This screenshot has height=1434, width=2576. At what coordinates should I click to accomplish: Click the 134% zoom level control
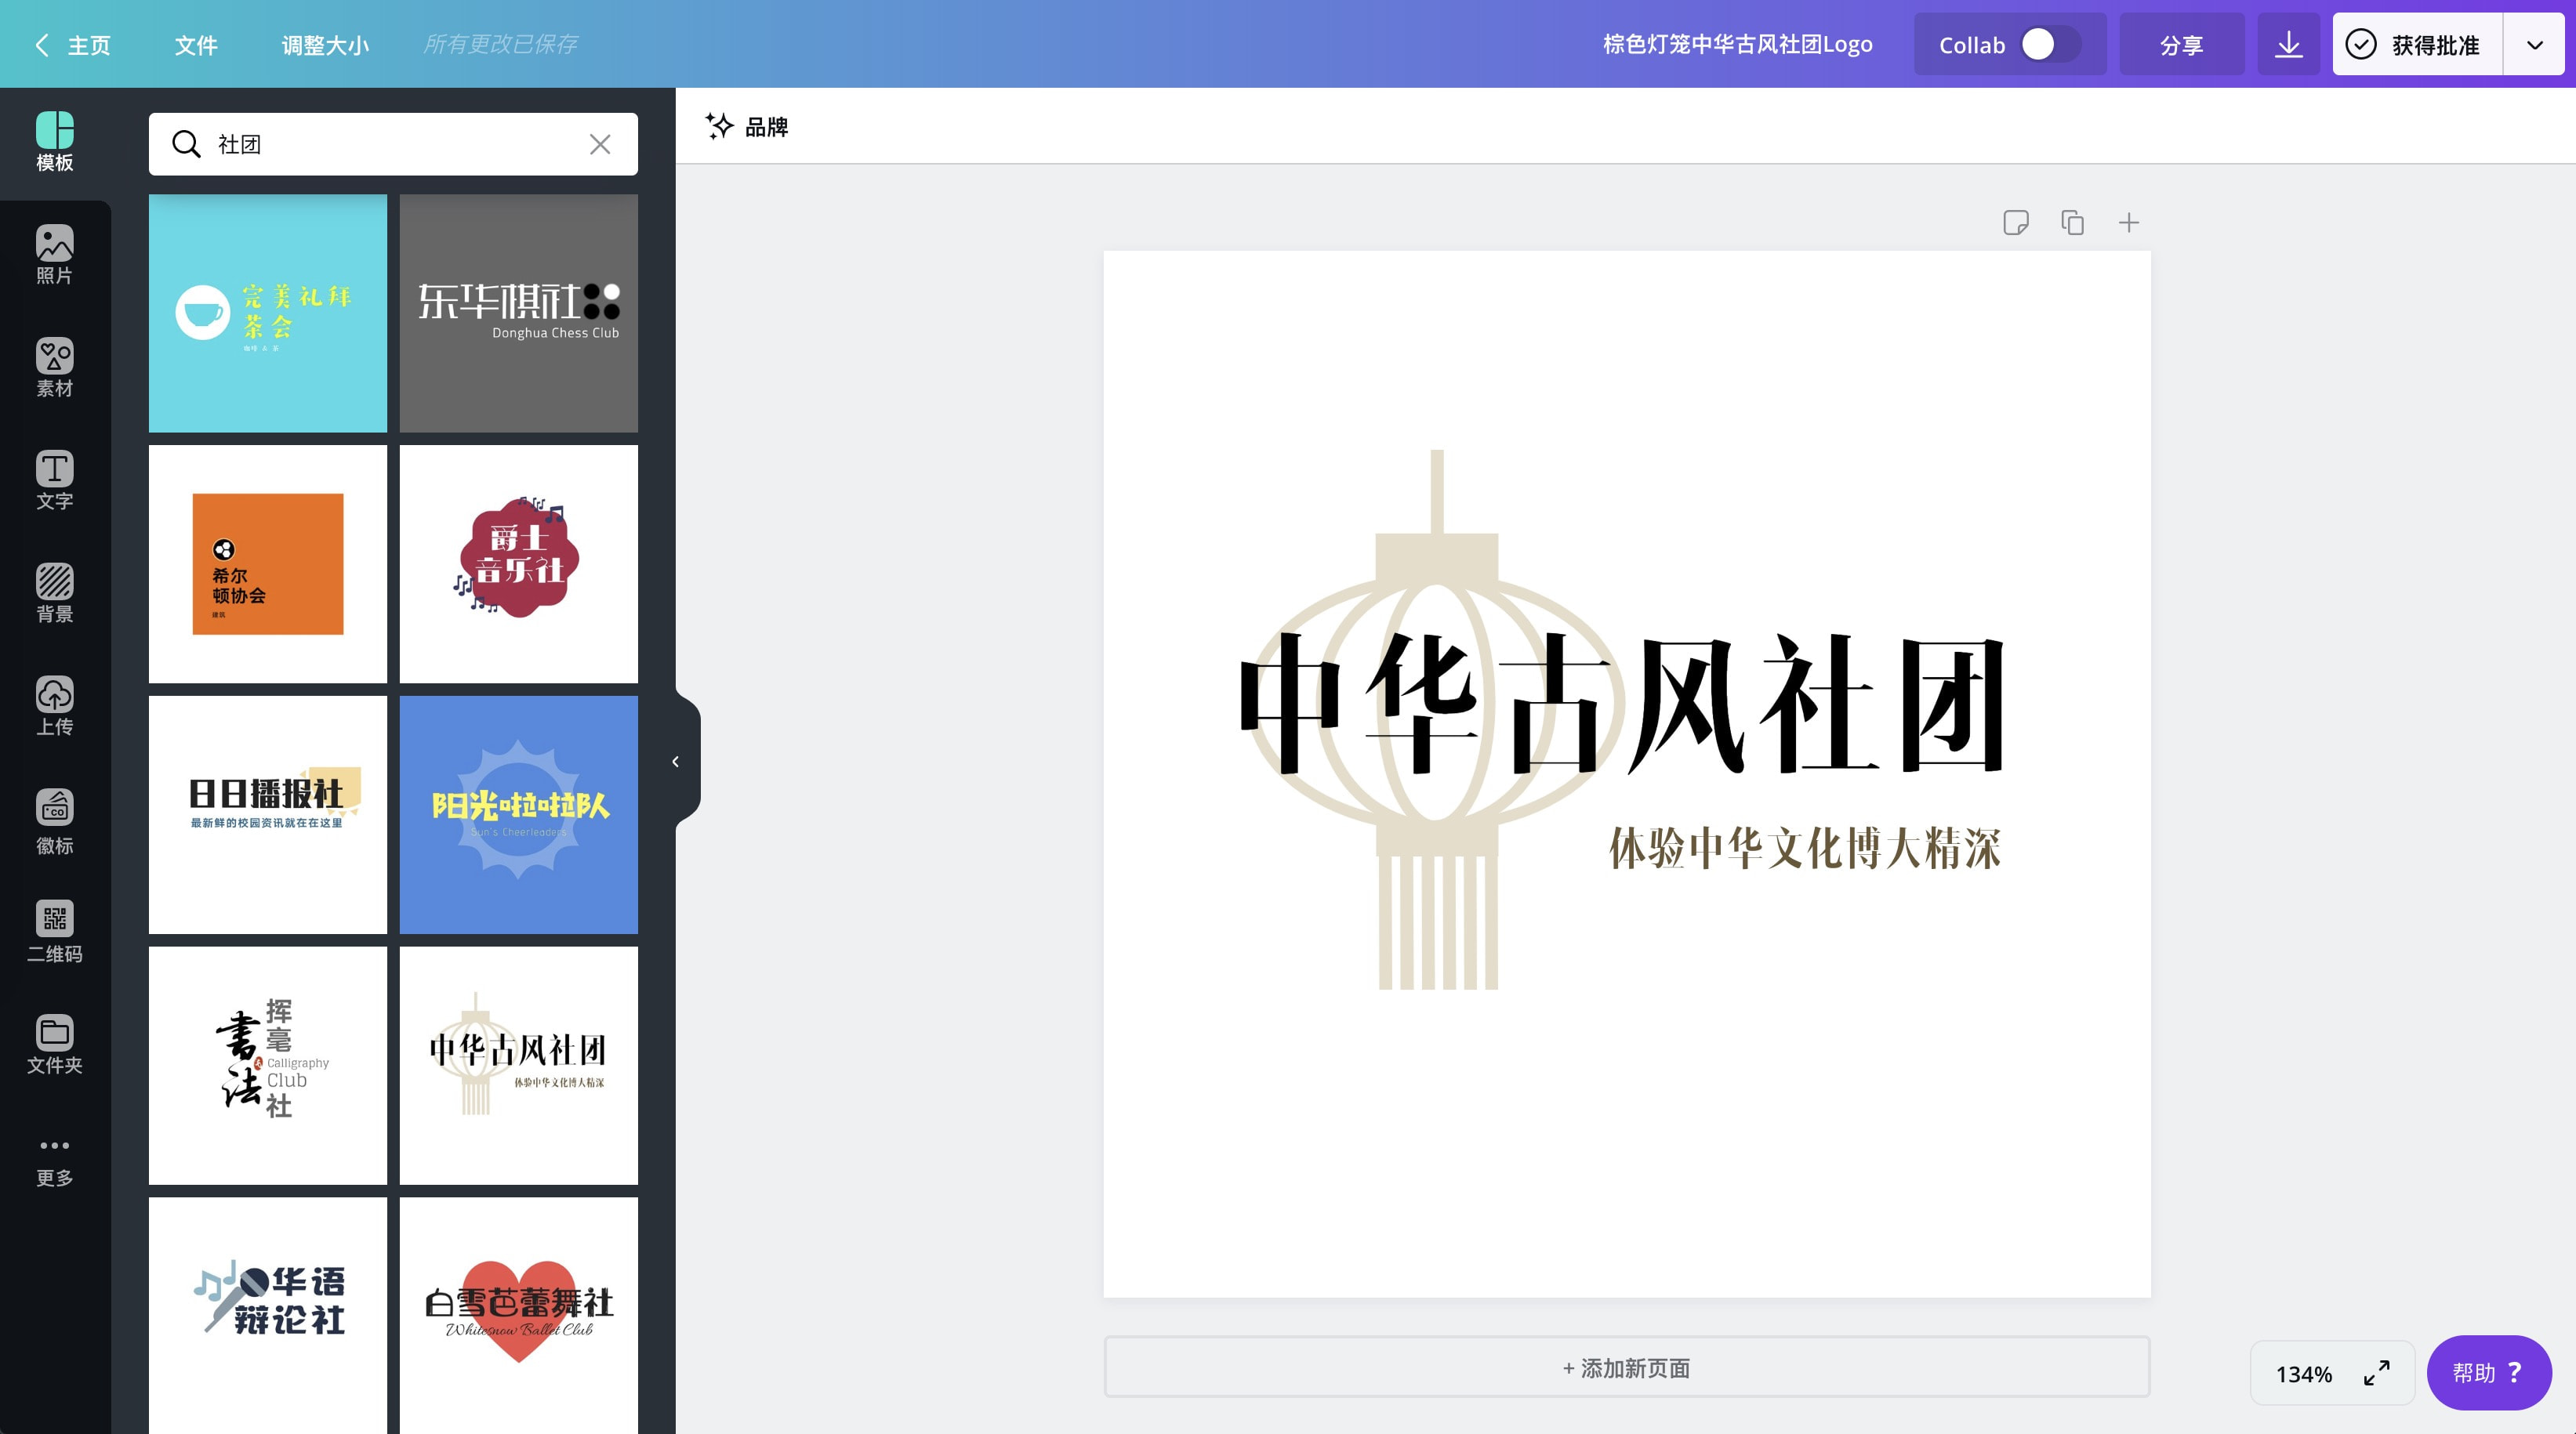coord(2304,1373)
